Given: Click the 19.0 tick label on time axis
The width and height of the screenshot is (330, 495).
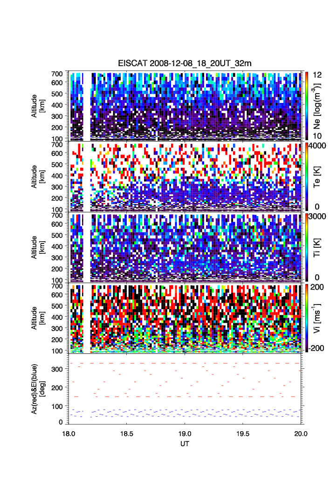Looking at the screenshot, I should [x=185, y=433].
